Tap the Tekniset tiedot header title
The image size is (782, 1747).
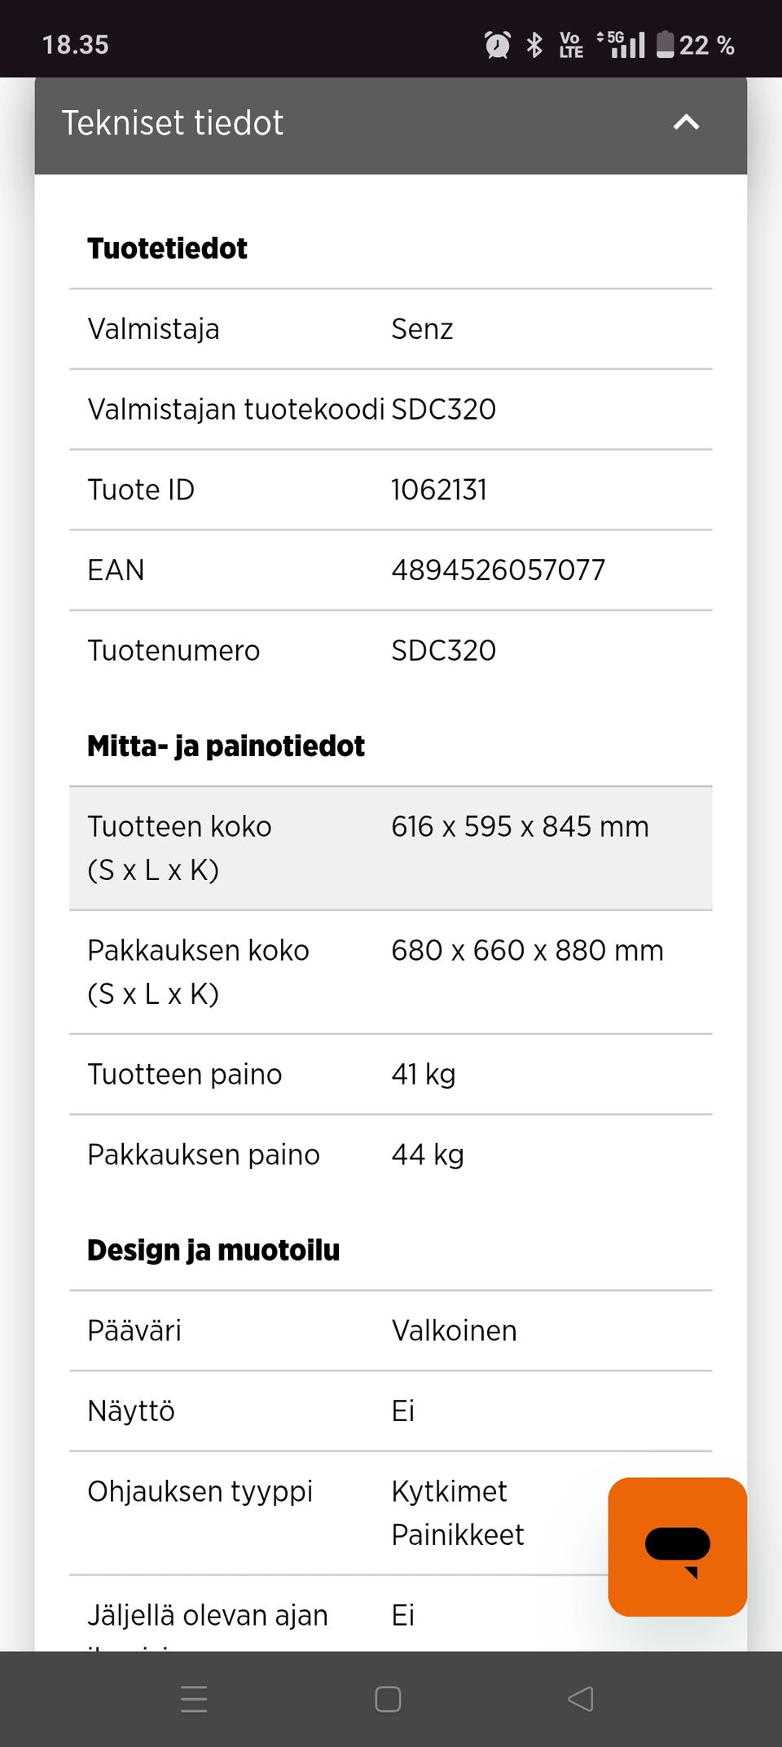click(173, 123)
